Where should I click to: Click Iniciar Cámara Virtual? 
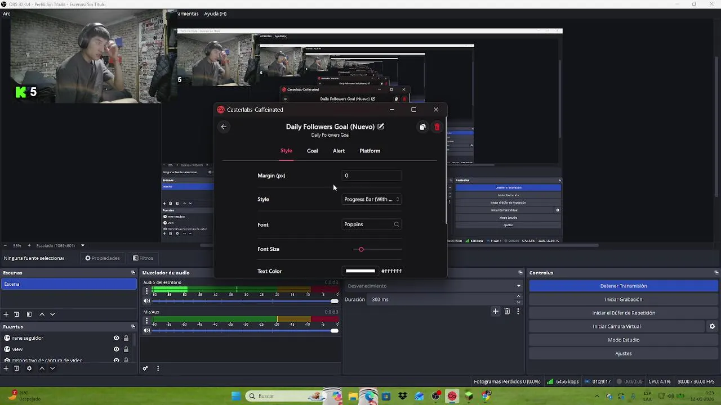[616, 326]
